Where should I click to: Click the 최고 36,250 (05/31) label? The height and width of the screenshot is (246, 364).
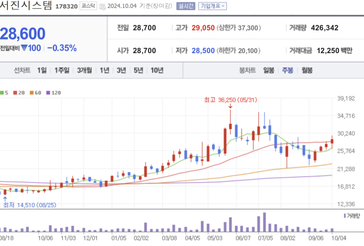[231, 100]
